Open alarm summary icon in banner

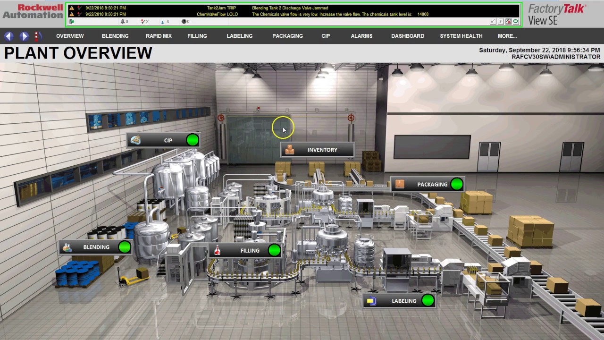click(x=508, y=21)
